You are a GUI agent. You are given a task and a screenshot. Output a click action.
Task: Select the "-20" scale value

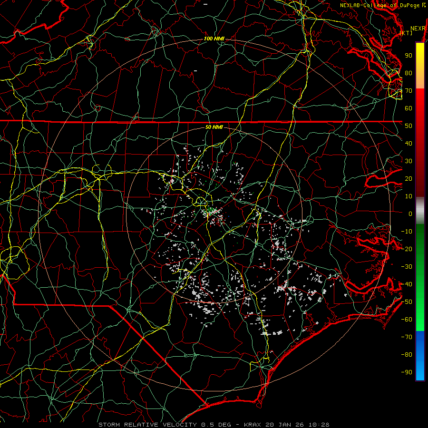(407, 249)
